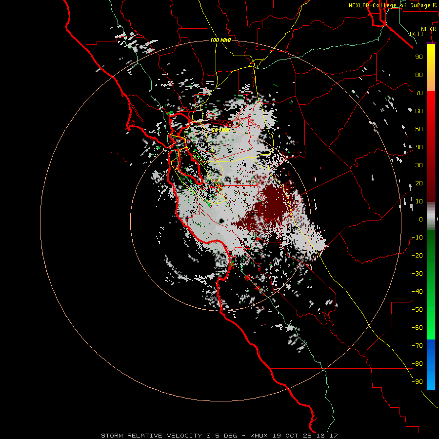Click the 80 value on the velocity scale
This screenshot has width=439, height=439.
[419, 75]
